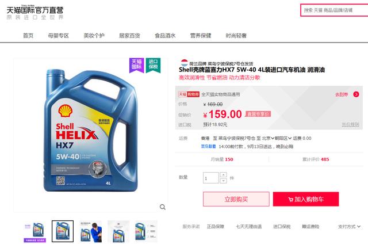Expand the 北京 city dropdown
The width and height of the screenshot is (368, 244).
click(268, 138)
